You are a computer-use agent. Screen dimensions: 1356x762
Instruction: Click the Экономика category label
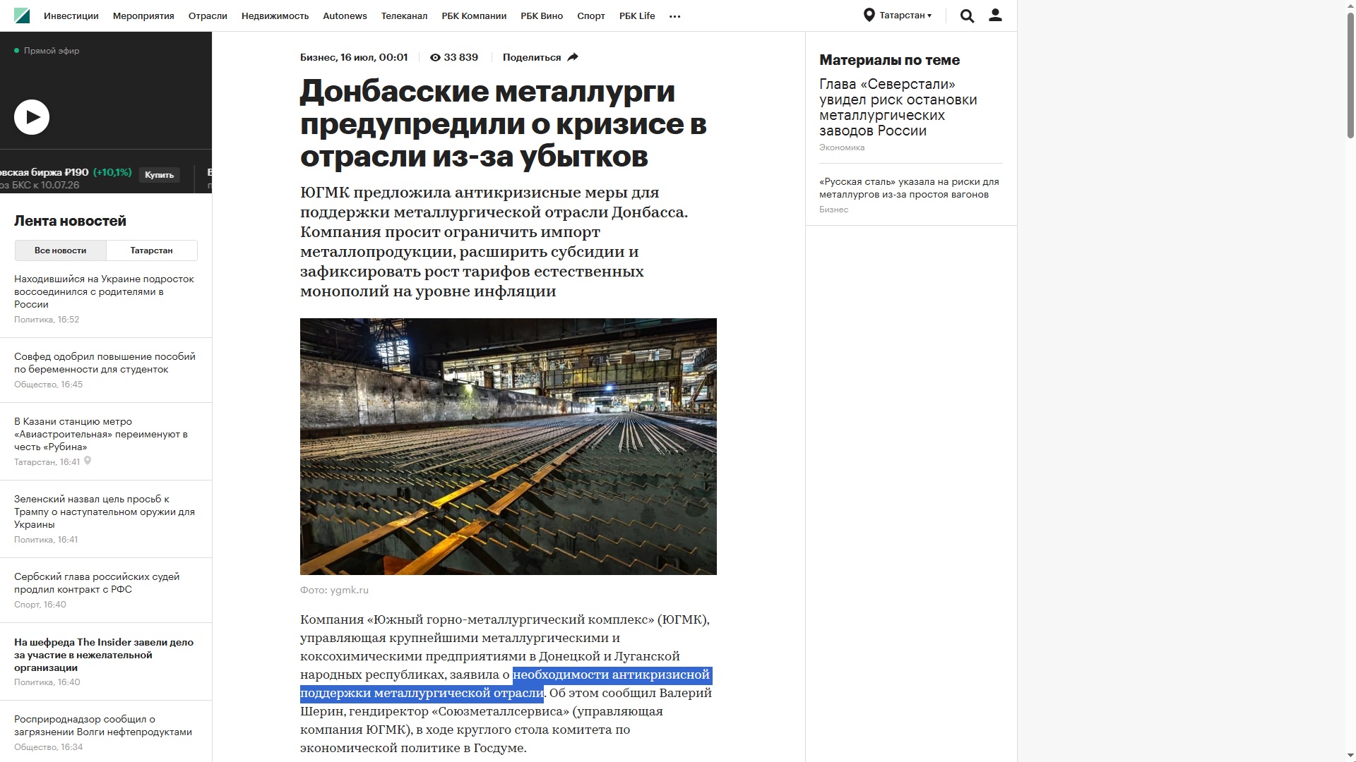point(842,147)
